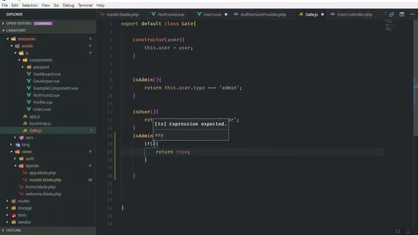This screenshot has width=418, height=235.
Task: Open the Help menu
Action: pos(100,5)
